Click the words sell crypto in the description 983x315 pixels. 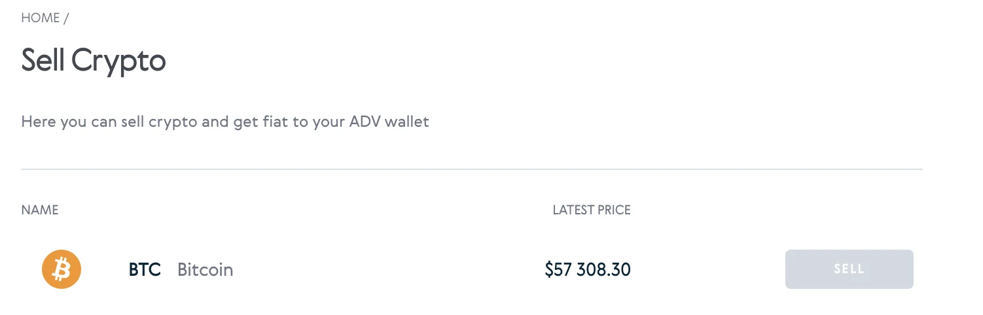pyautogui.click(x=159, y=122)
